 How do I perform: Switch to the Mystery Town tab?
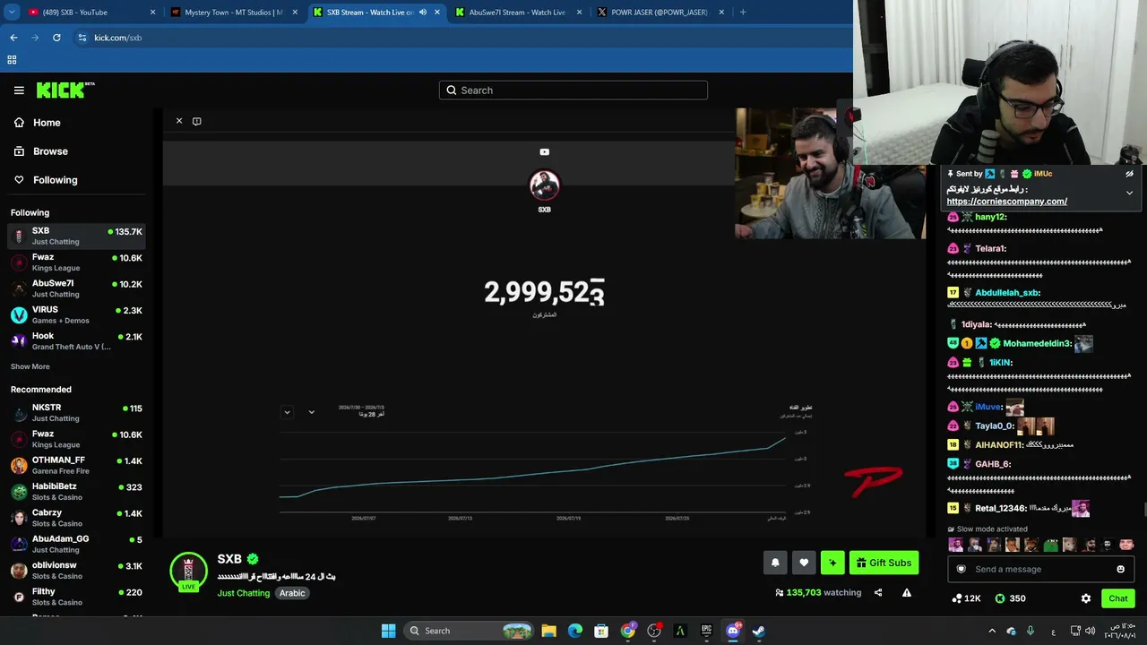point(236,13)
